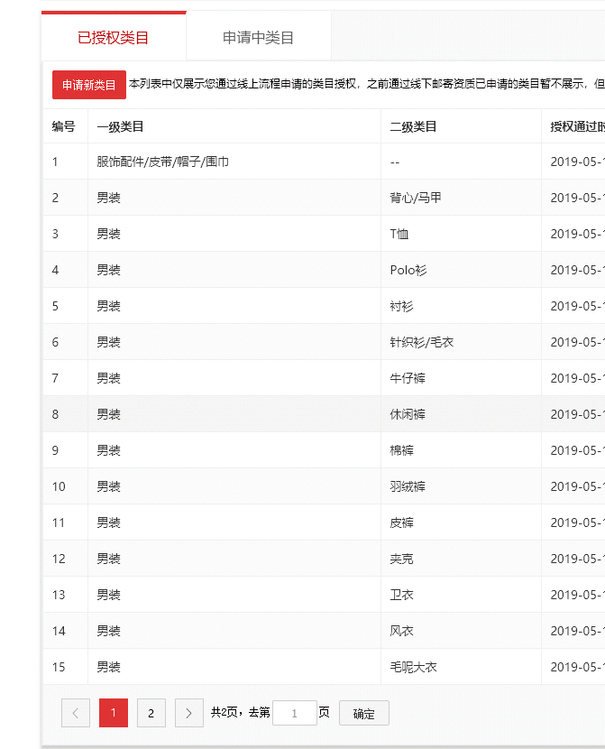This screenshot has height=749, width=605.
Task: Select page 1 in pagination
Action: 113,713
